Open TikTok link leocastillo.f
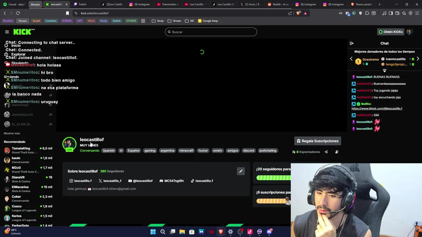Screen dimensions: 422x237 (202, 181)
